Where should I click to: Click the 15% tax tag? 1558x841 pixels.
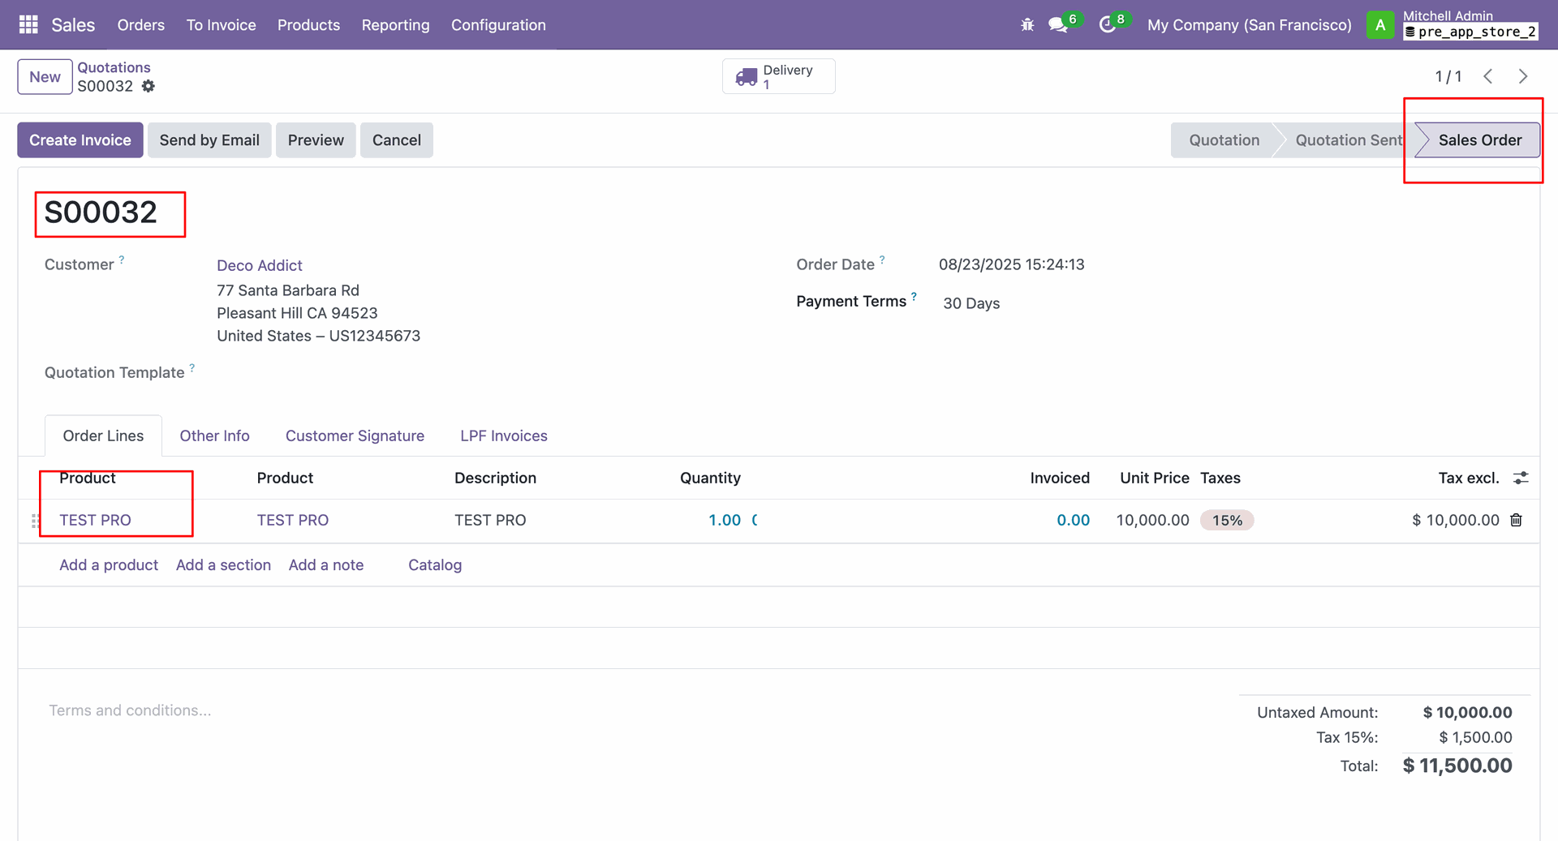pyautogui.click(x=1227, y=521)
